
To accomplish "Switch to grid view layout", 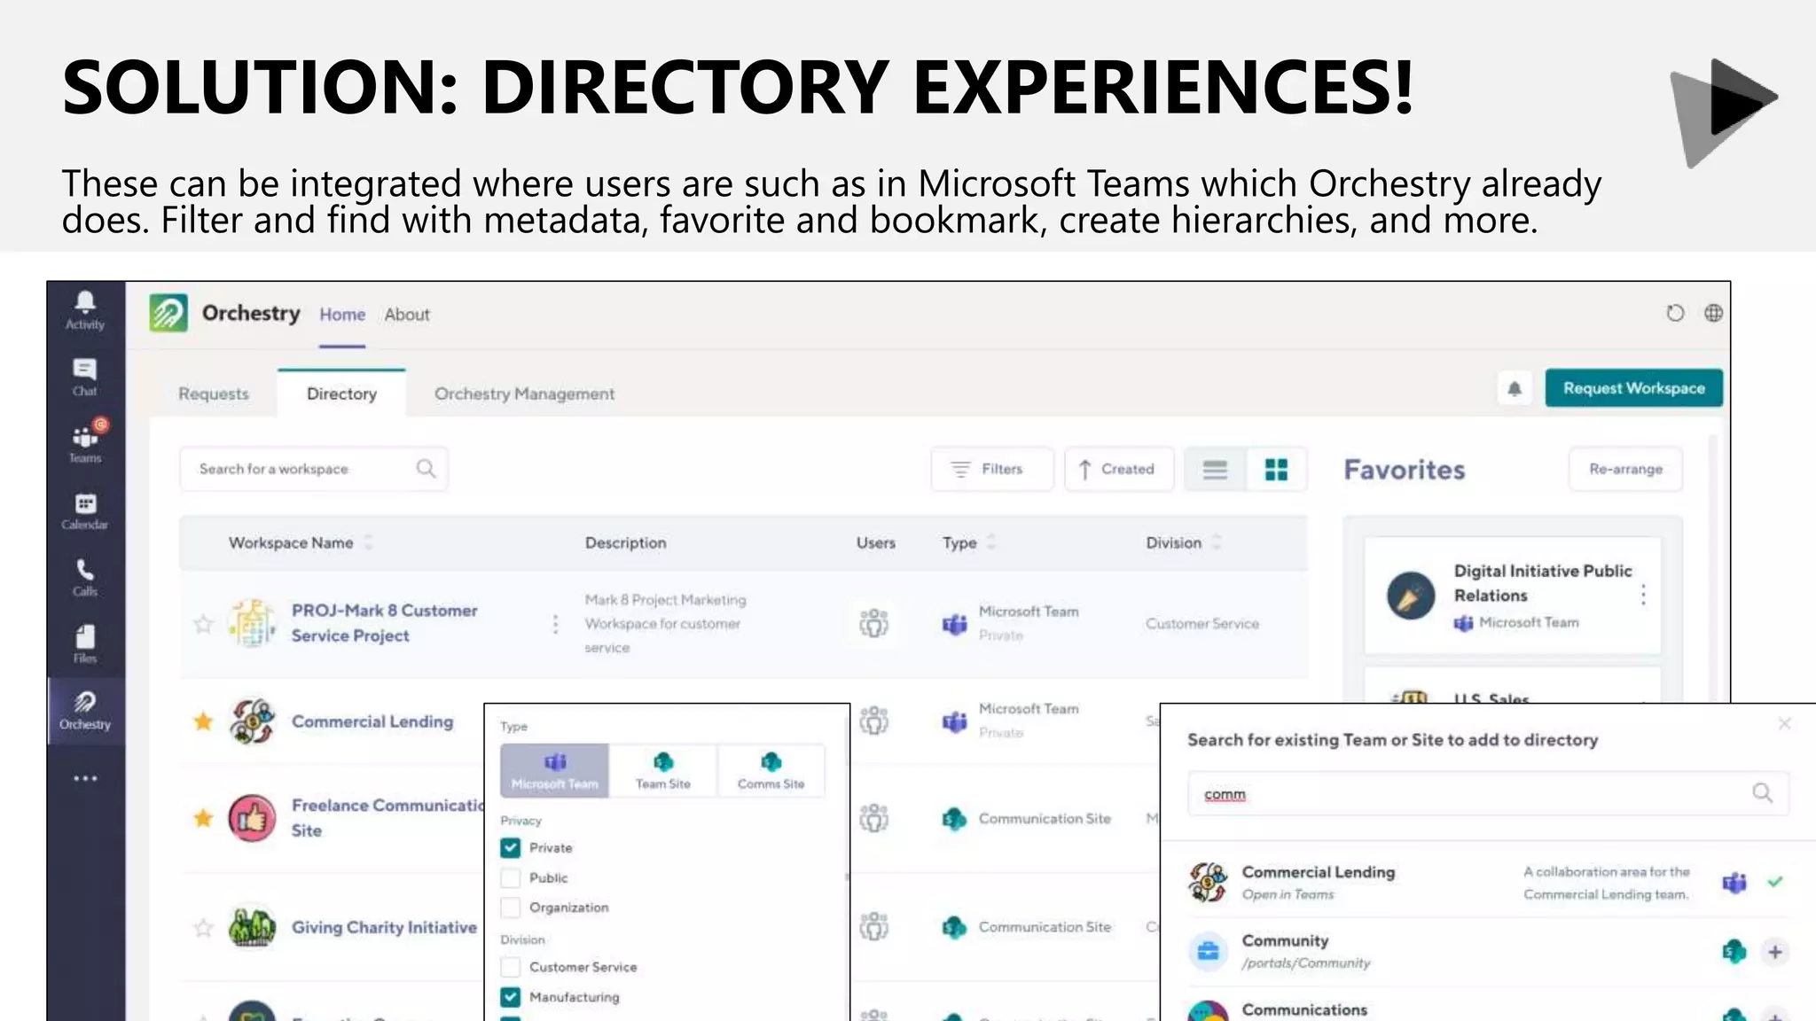I will [1276, 470].
